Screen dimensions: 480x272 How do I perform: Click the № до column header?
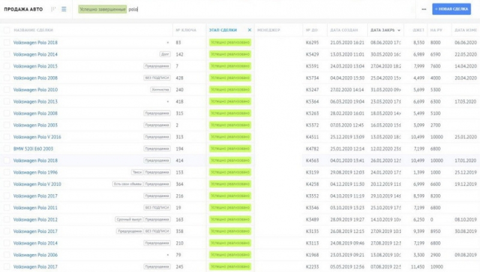(x=311, y=30)
